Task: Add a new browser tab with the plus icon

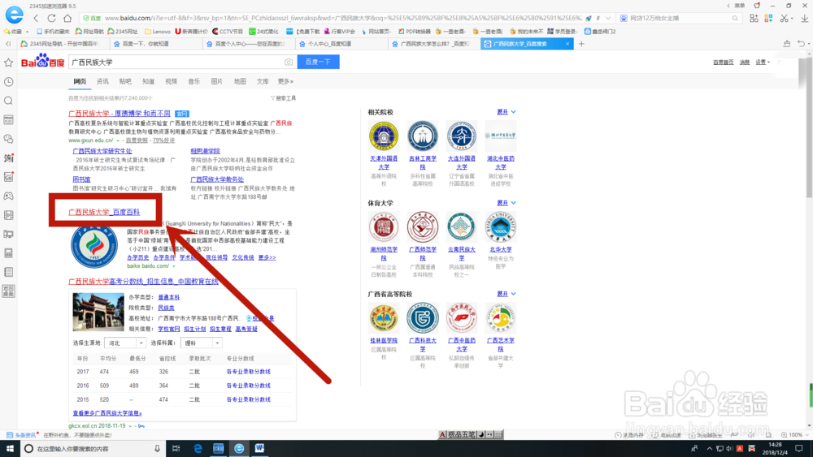Action: (581, 44)
